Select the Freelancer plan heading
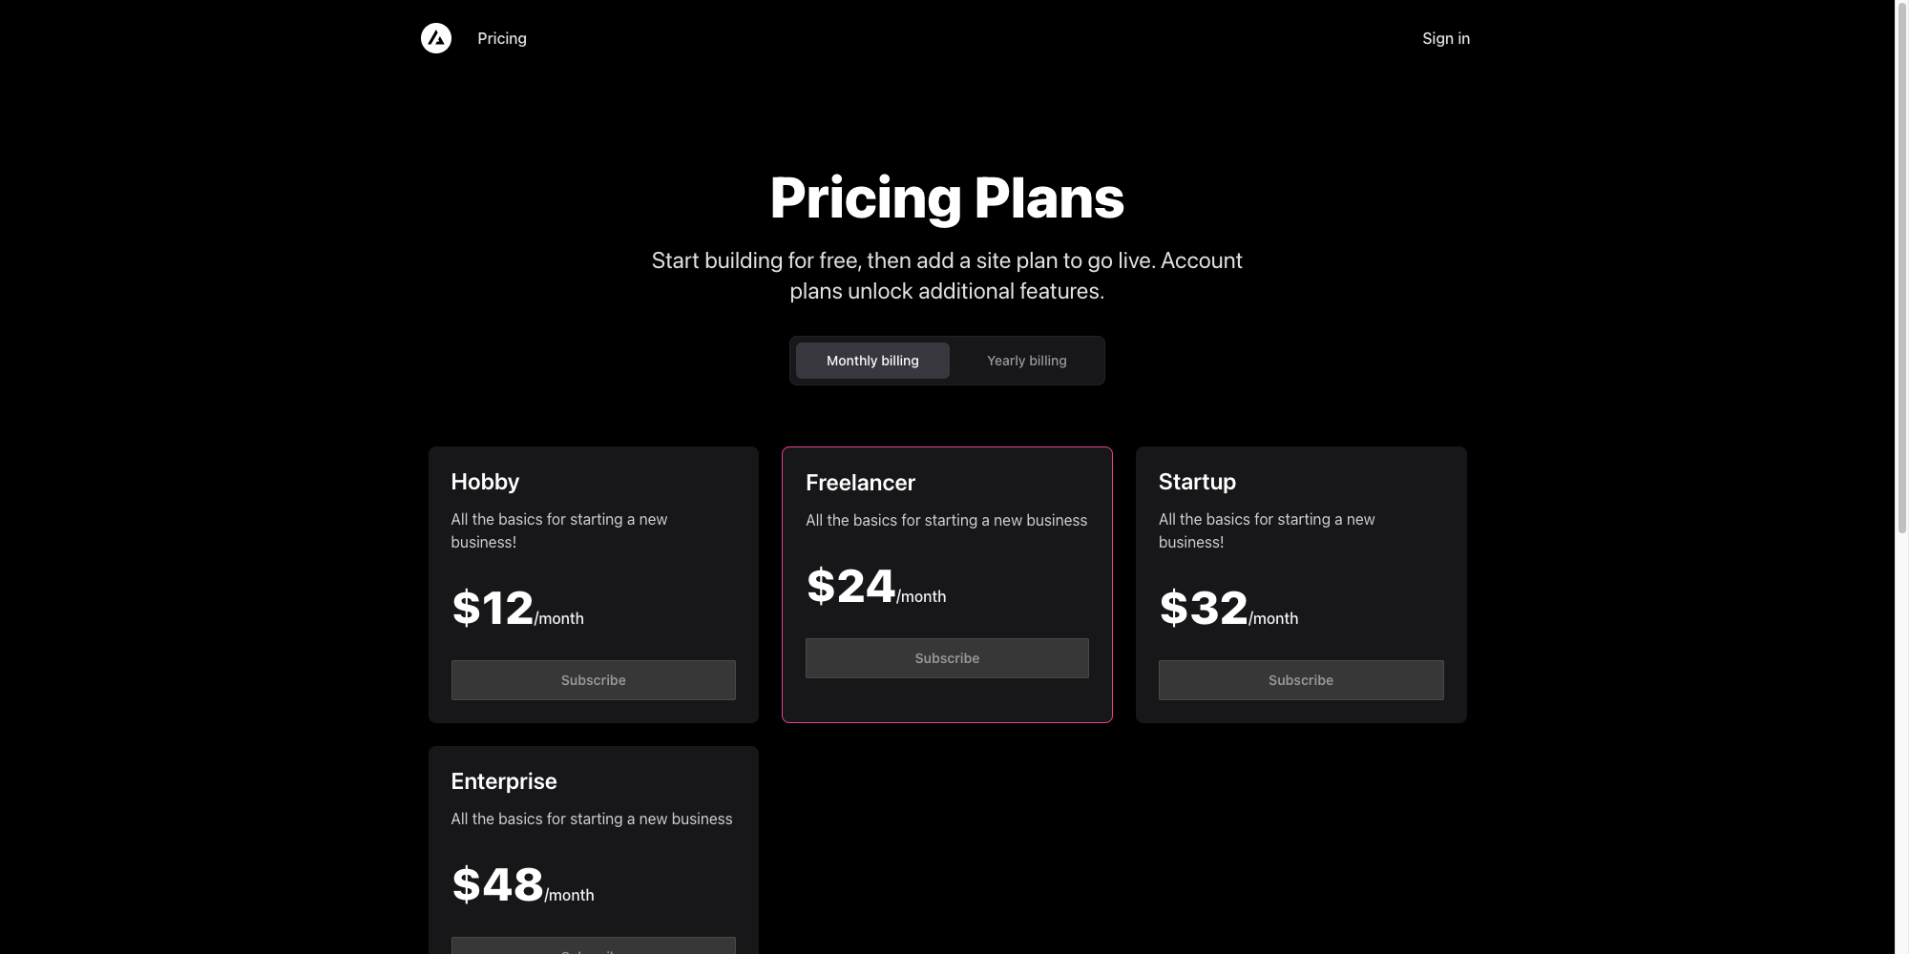 click(860, 483)
